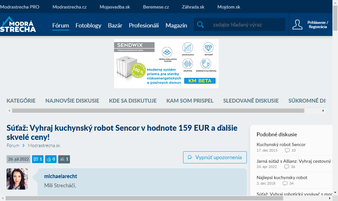Viewport: 338px width, 201px height.
Task: Click michaelarecht profile avatar
Action: [x=17, y=179]
